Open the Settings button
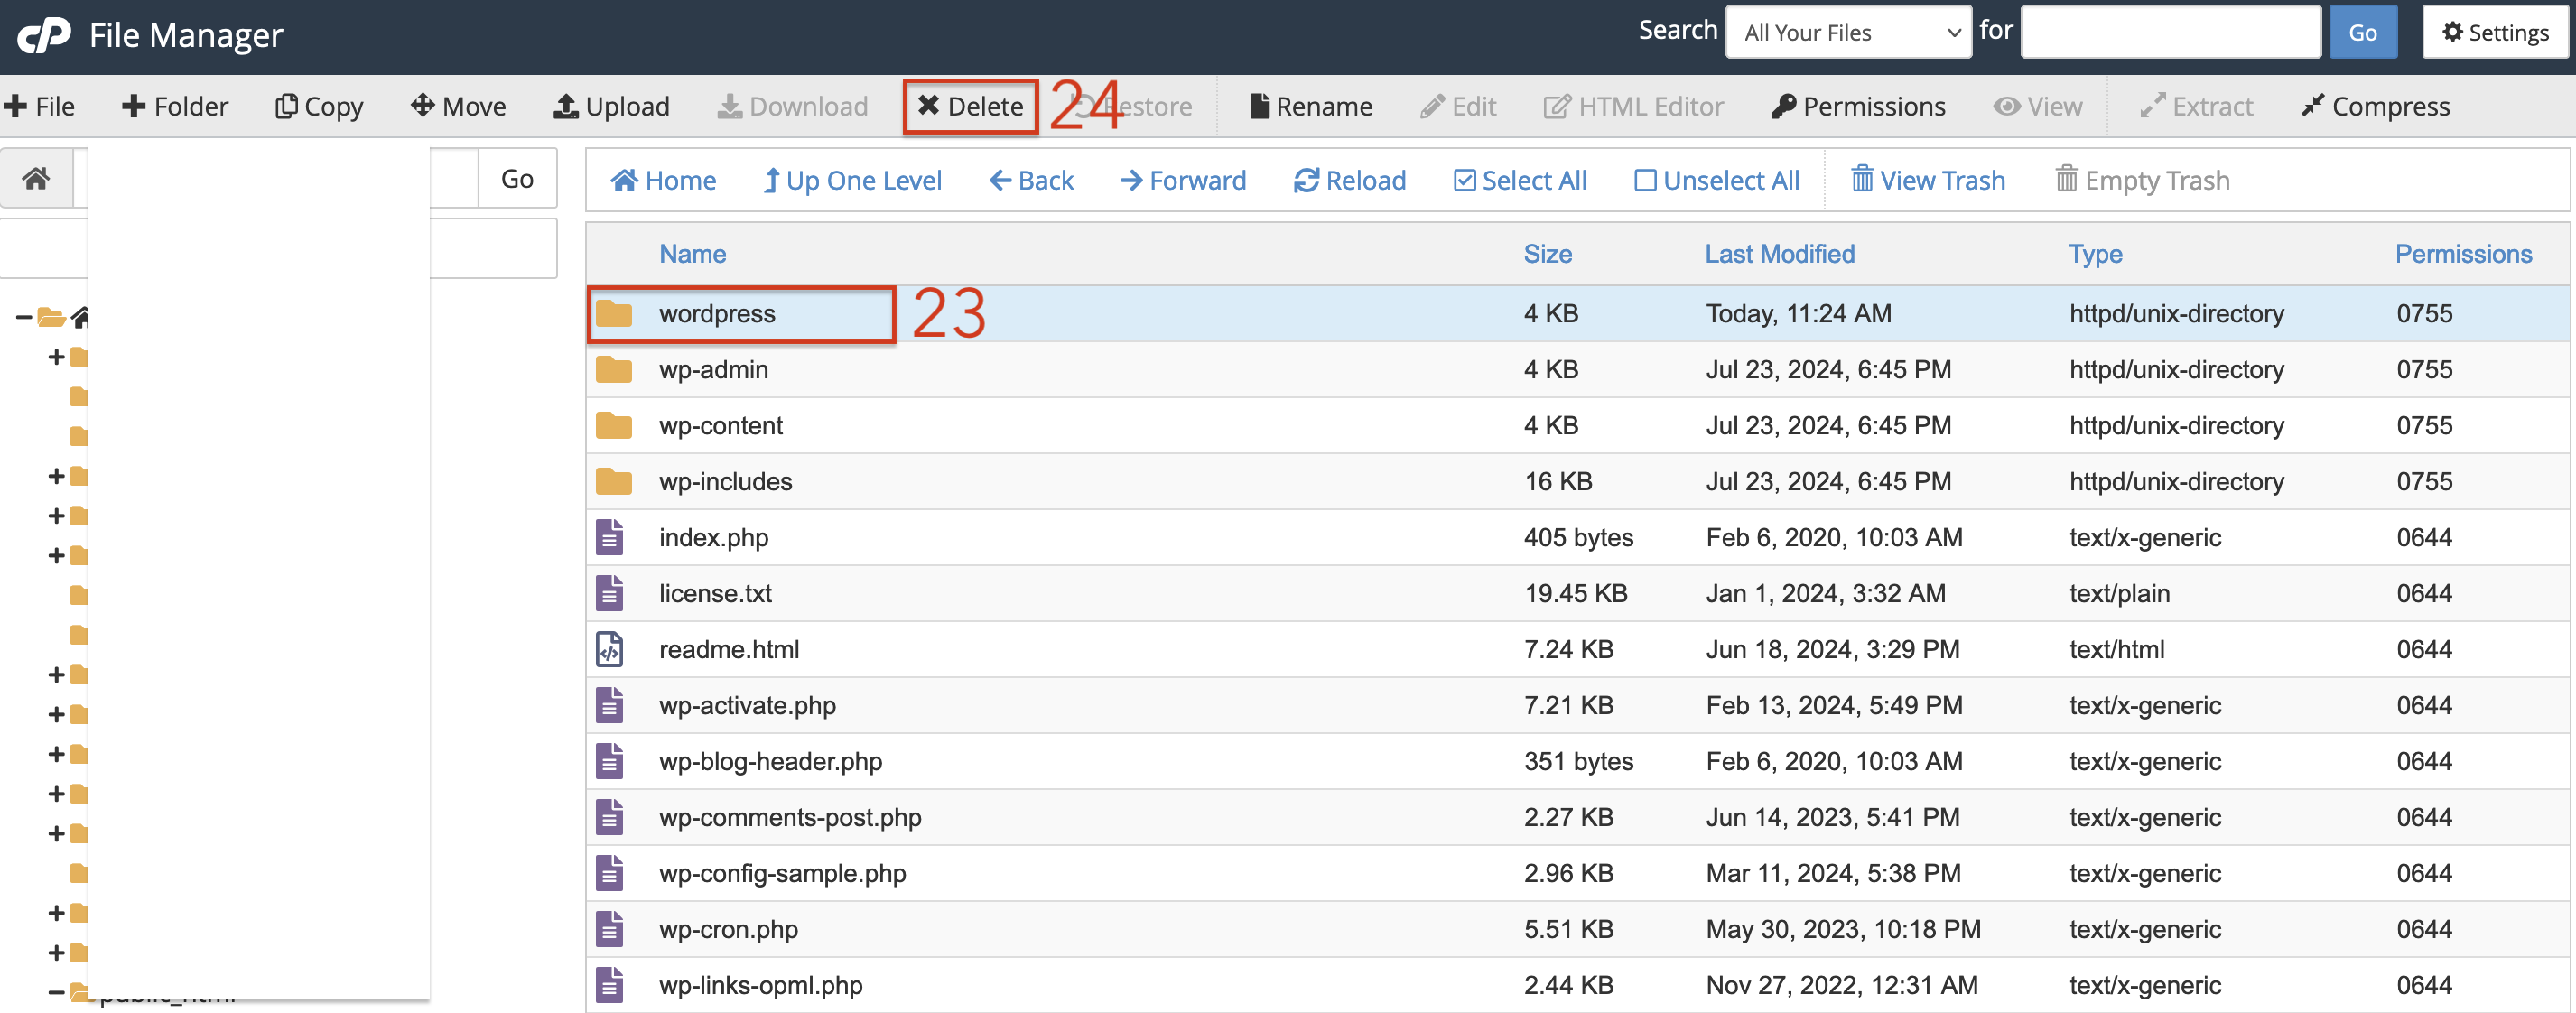This screenshot has height=1013, width=2576. [x=2495, y=33]
